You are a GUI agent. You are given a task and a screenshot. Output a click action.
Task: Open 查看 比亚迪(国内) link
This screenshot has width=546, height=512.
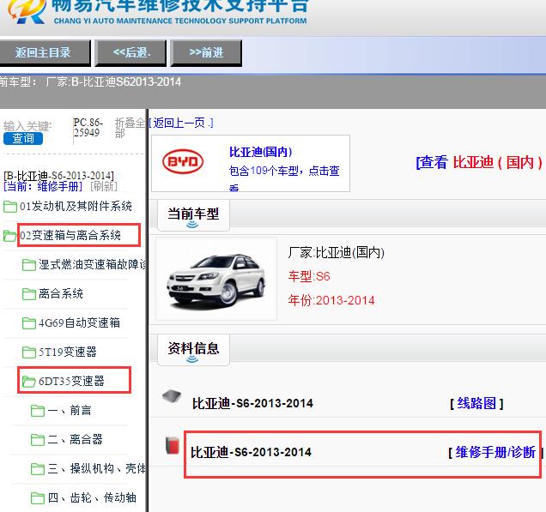(x=479, y=162)
